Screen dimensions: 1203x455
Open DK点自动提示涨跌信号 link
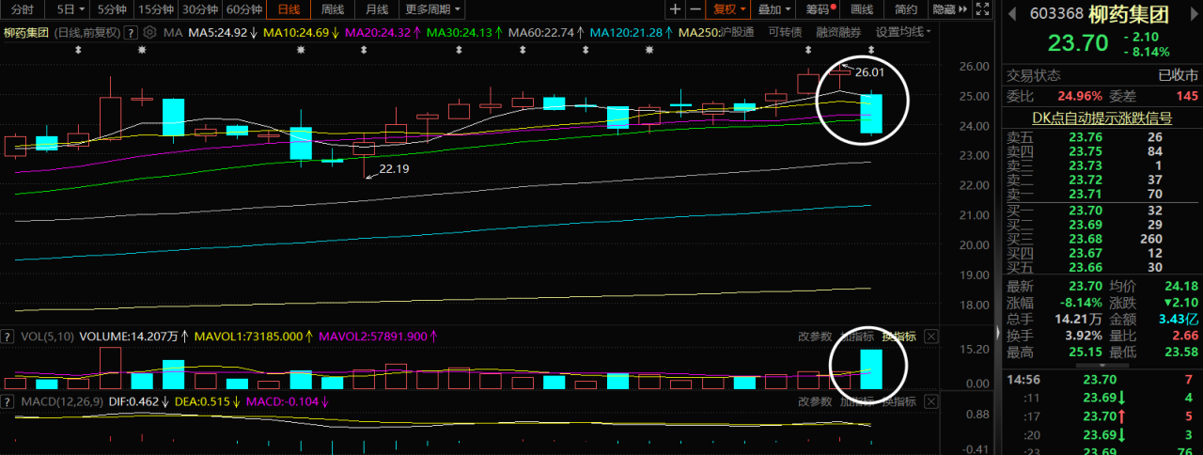pos(1101,118)
